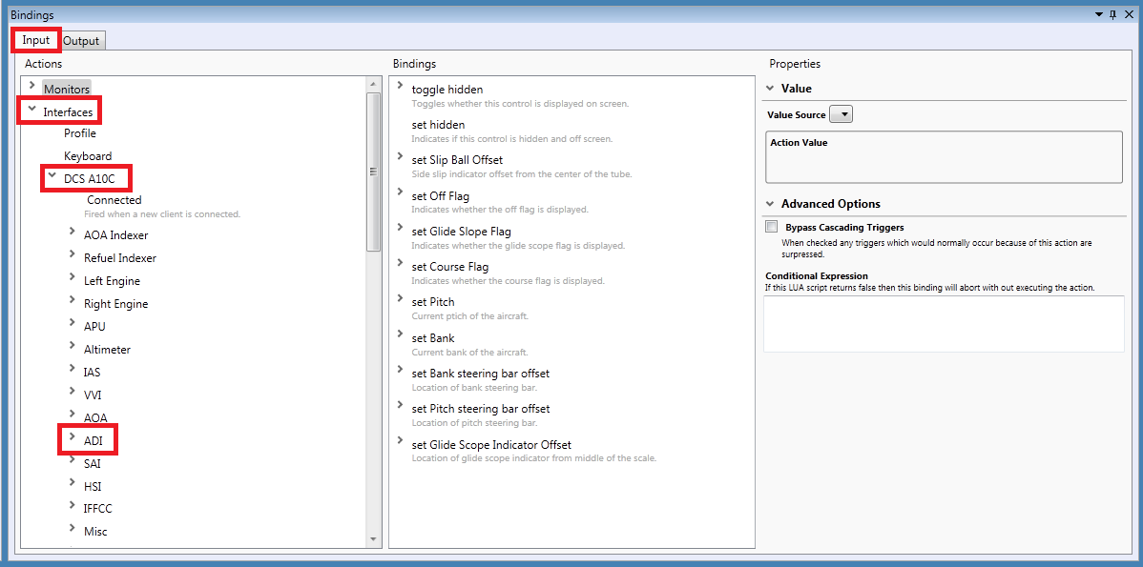The height and width of the screenshot is (567, 1143).
Task: Expand the Misc node arrow
Action: (x=73, y=528)
